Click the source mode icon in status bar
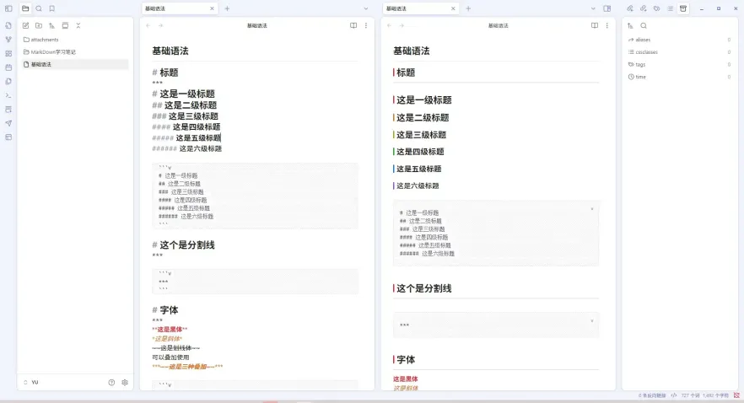This screenshot has width=744, height=403. click(674, 395)
